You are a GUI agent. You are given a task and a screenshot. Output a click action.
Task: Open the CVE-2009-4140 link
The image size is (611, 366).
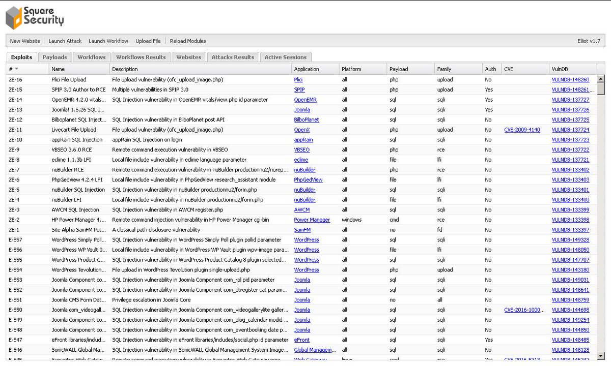(x=522, y=130)
